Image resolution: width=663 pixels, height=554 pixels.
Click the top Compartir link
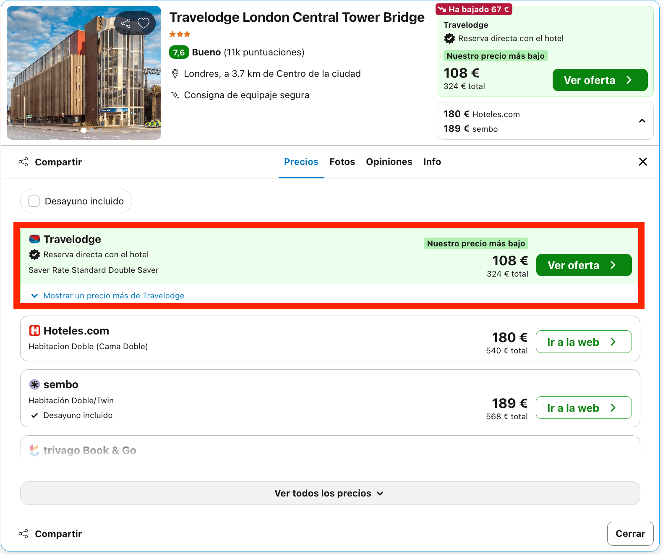[58, 162]
